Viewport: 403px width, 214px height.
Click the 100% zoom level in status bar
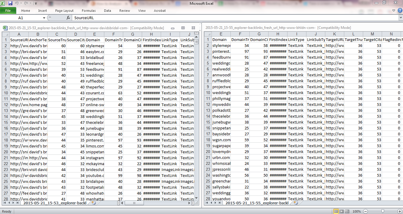pos(357,211)
